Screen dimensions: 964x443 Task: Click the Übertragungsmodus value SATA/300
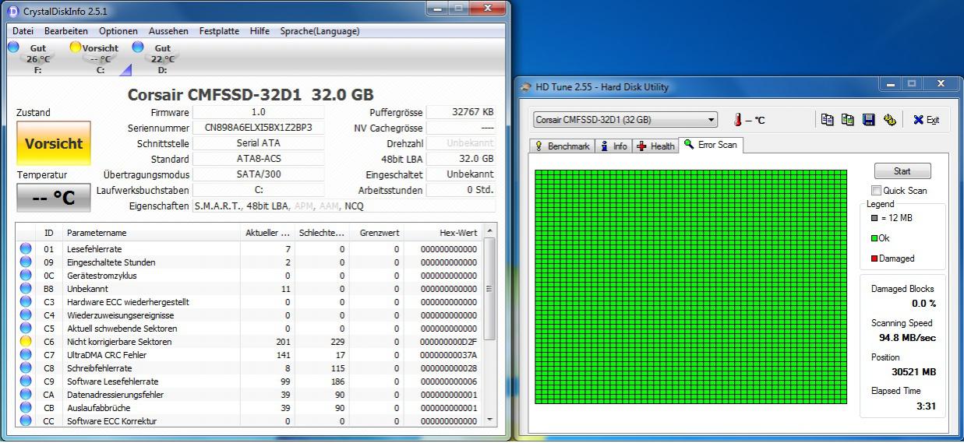[258, 174]
